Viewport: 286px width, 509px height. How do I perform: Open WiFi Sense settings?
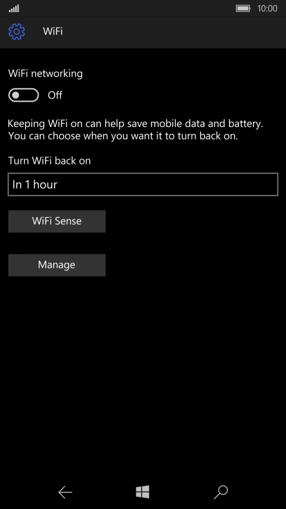[56, 221]
